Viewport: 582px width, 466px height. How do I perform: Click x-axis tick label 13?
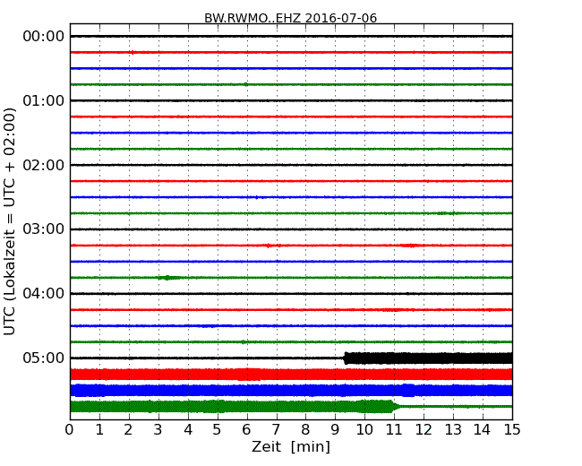453,430
